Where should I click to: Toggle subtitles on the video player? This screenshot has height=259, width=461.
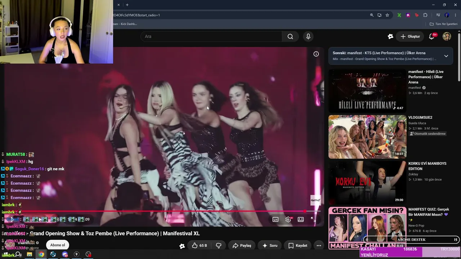276,219
